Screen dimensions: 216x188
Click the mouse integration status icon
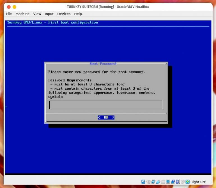coord(183,182)
